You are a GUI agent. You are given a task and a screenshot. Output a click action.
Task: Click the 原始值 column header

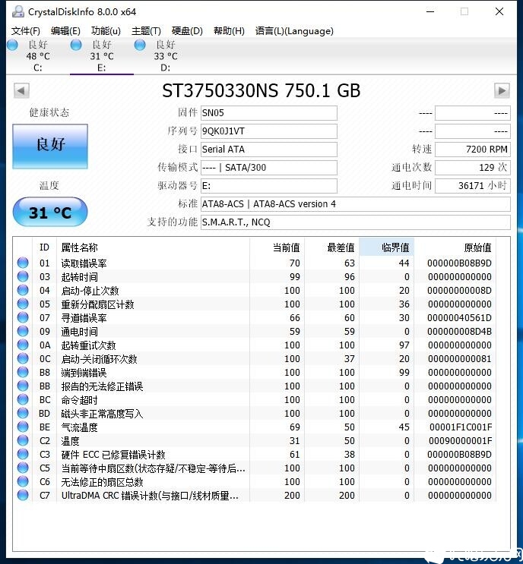tap(455, 247)
